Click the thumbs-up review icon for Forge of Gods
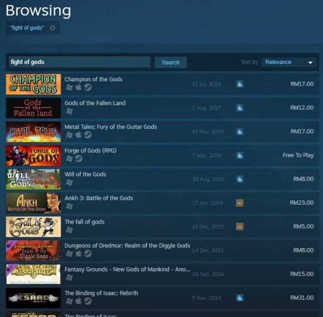This screenshot has height=317, width=323. click(x=239, y=155)
